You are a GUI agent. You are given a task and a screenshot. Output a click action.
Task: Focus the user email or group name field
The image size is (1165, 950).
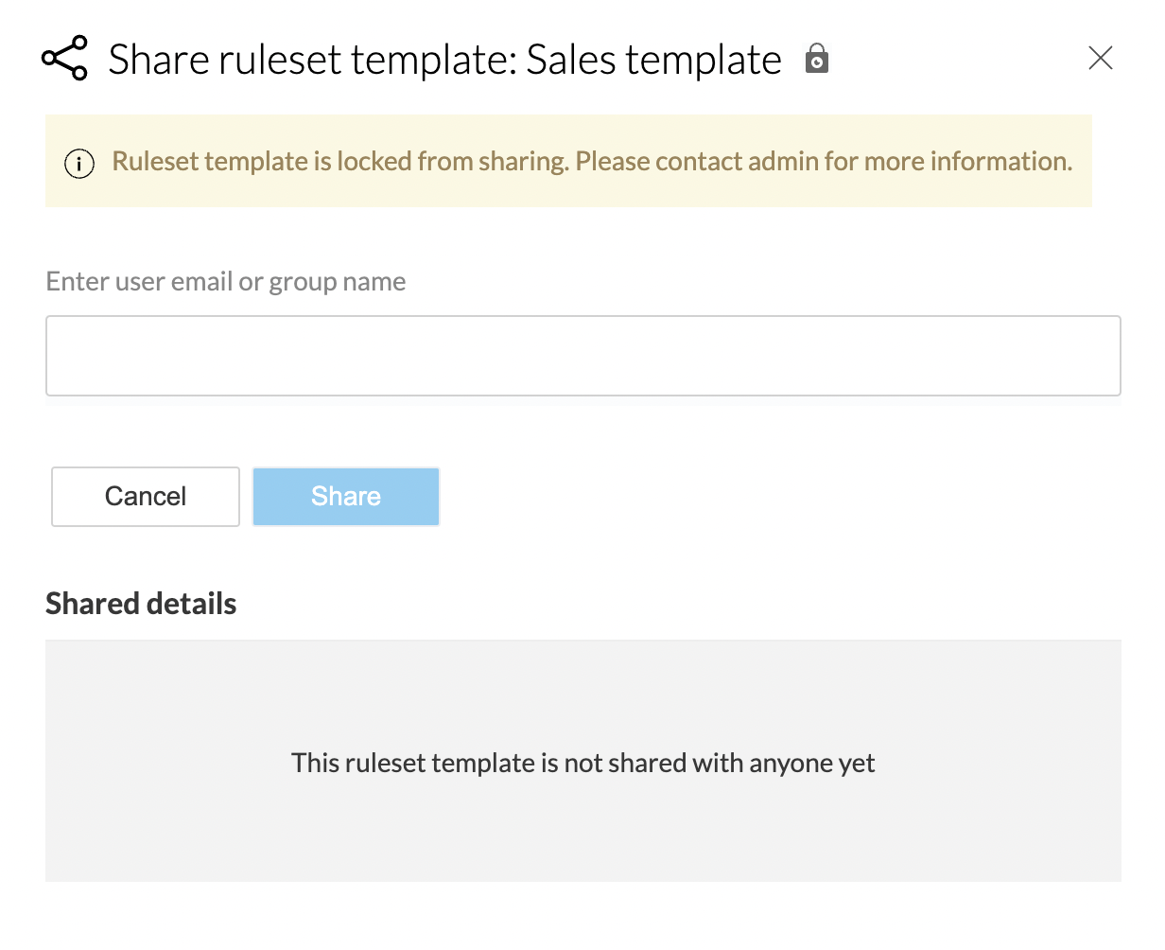(582, 356)
